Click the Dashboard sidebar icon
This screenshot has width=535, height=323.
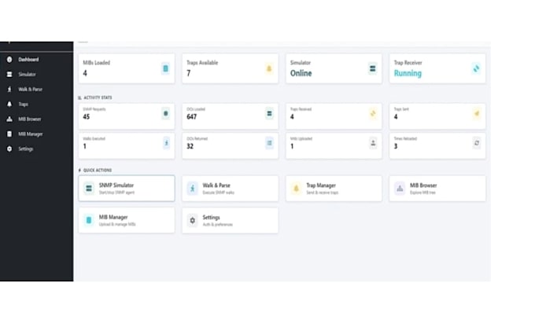tap(9, 60)
